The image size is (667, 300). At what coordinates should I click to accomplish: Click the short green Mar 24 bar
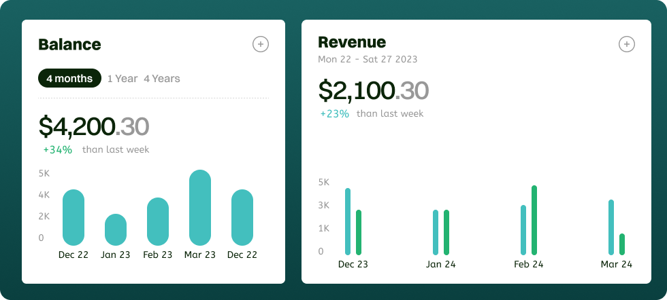pos(622,244)
